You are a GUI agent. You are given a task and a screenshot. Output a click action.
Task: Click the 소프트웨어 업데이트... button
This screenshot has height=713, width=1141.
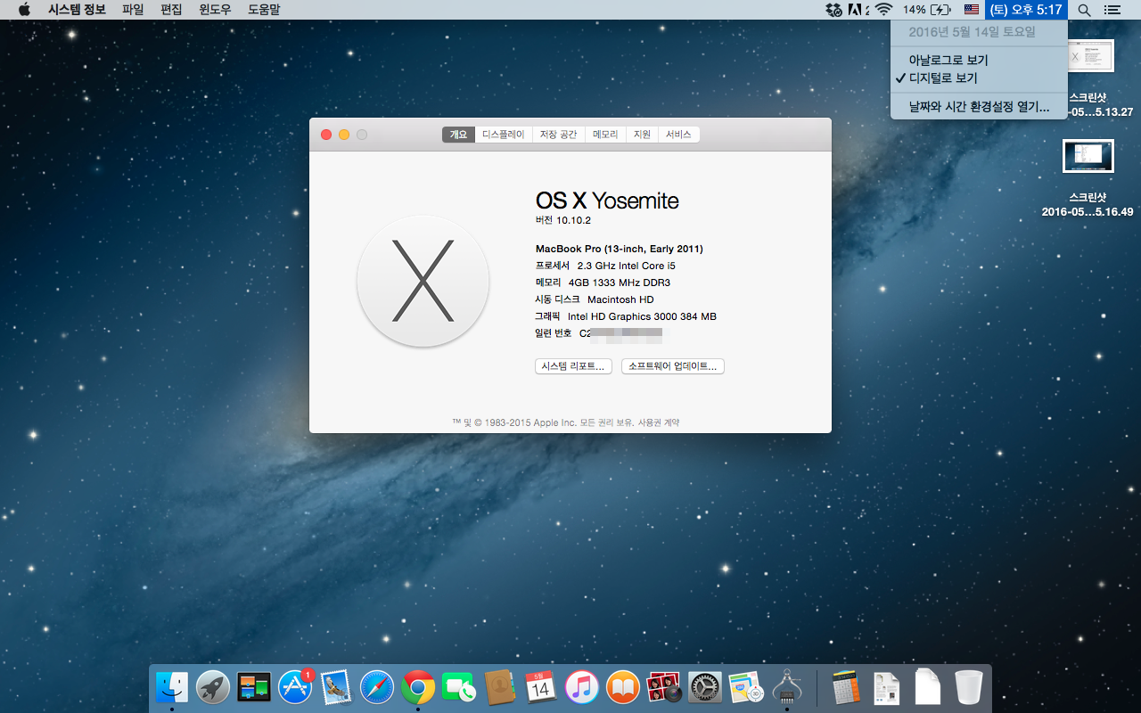(672, 366)
